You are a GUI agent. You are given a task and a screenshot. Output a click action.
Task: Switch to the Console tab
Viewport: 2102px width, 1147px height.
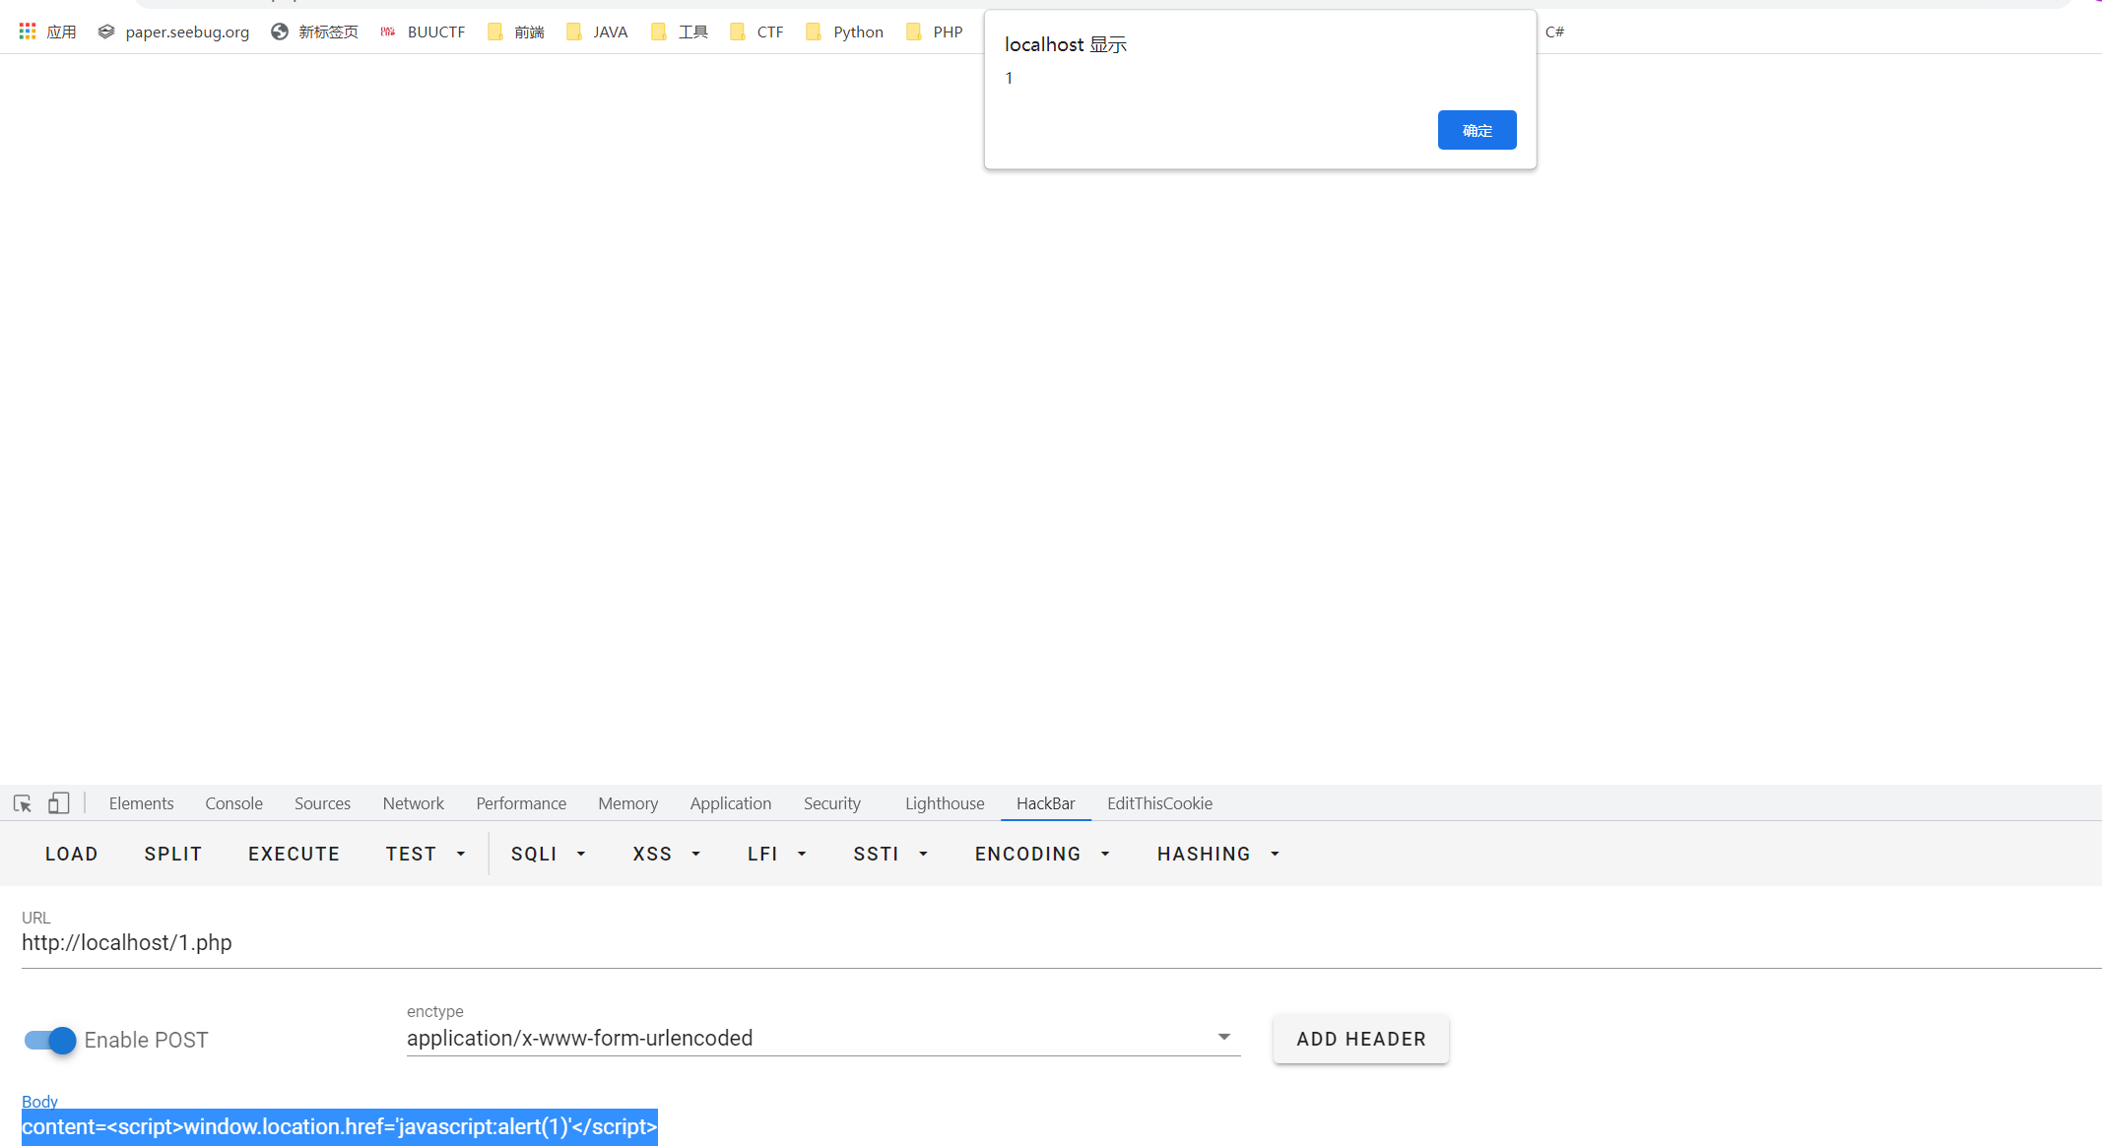(x=232, y=803)
